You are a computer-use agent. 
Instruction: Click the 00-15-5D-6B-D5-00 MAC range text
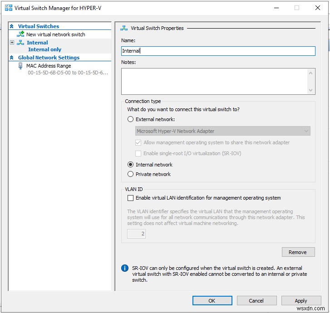click(x=68, y=73)
